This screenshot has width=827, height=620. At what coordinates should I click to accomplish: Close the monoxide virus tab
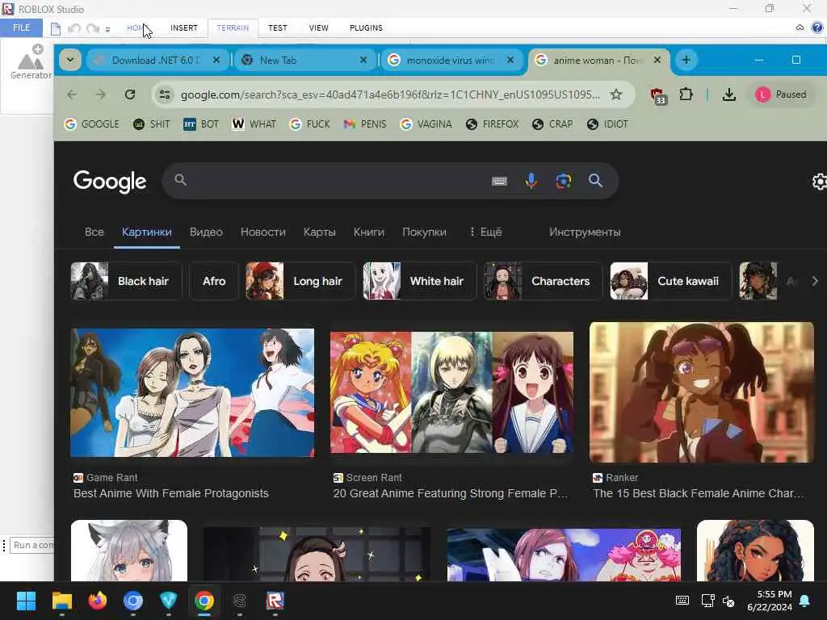510,60
